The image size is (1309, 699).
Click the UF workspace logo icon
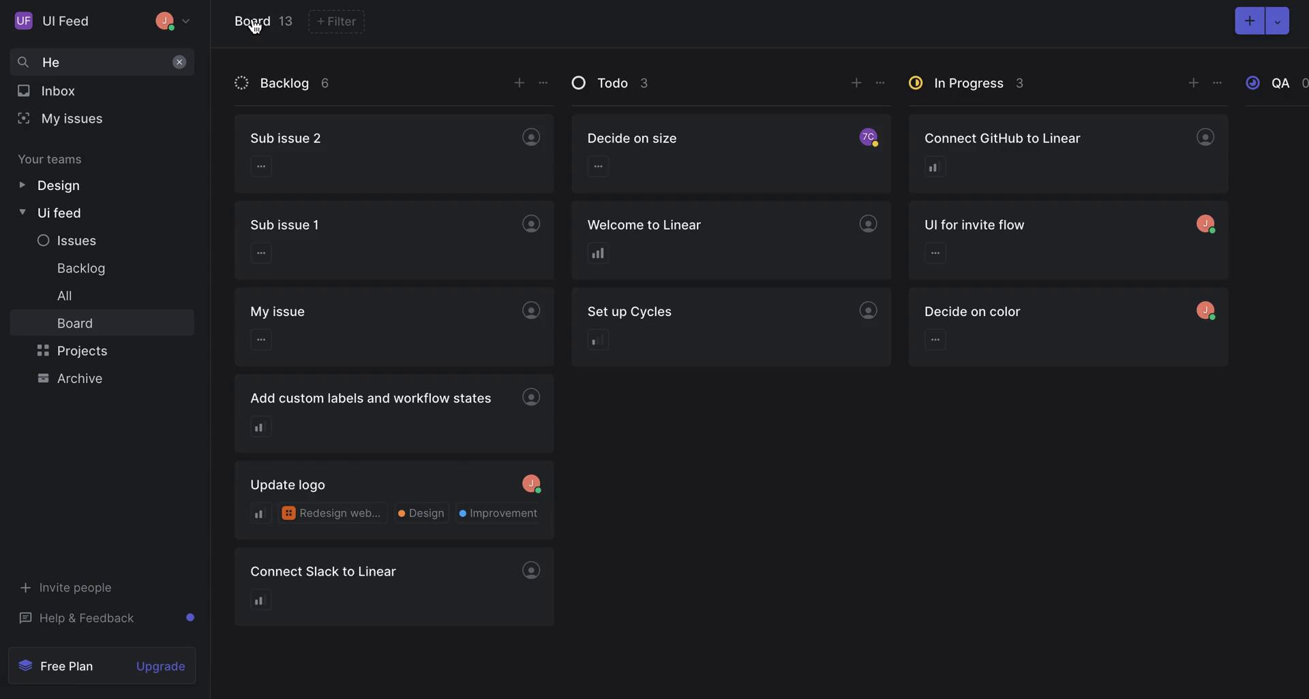tap(23, 21)
